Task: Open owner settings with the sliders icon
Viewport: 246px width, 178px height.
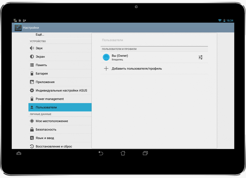Action: (x=201, y=57)
